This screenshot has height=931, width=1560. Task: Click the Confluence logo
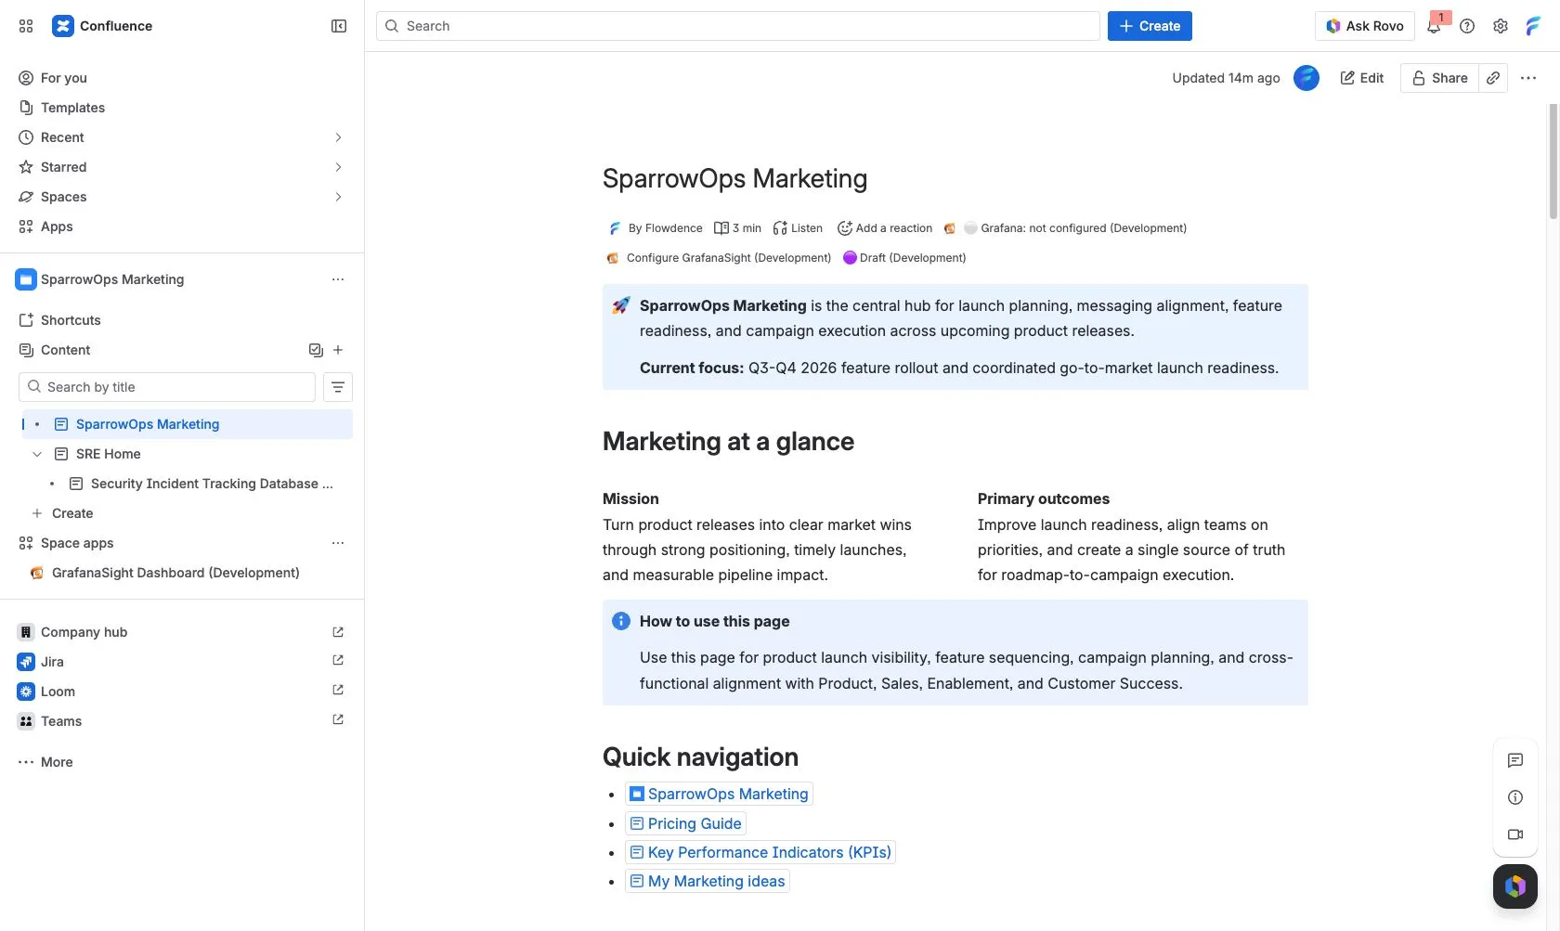(102, 26)
